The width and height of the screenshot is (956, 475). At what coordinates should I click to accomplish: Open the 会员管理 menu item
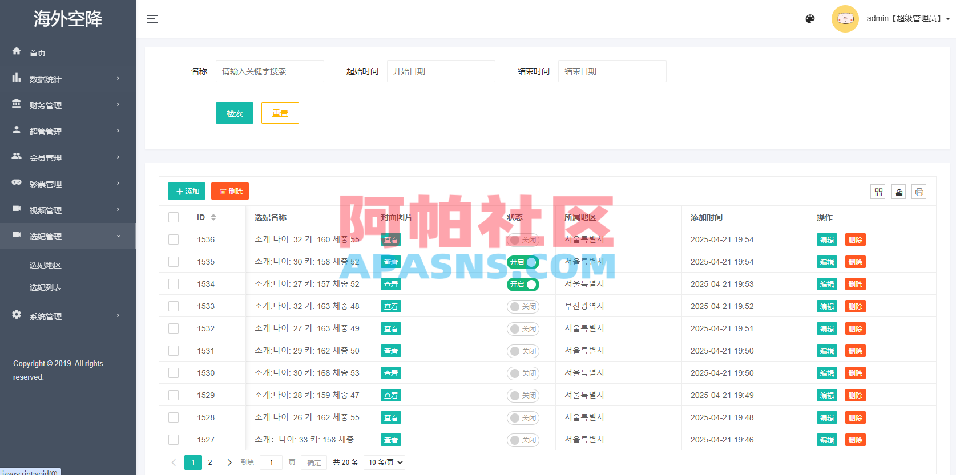click(x=68, y=157)
